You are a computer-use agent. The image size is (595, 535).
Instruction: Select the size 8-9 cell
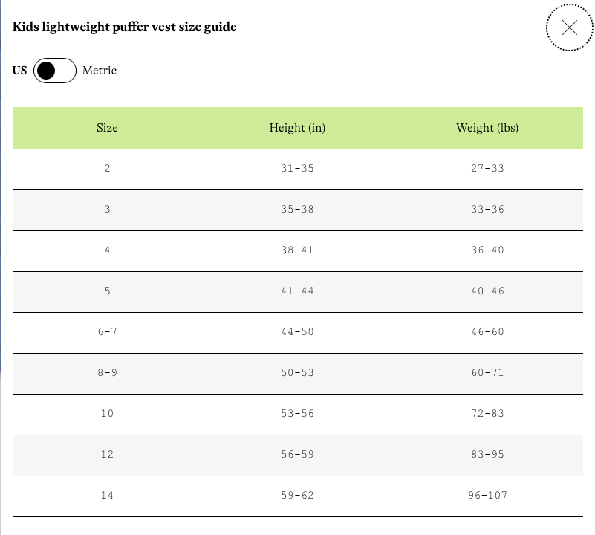tap(108, 373)
